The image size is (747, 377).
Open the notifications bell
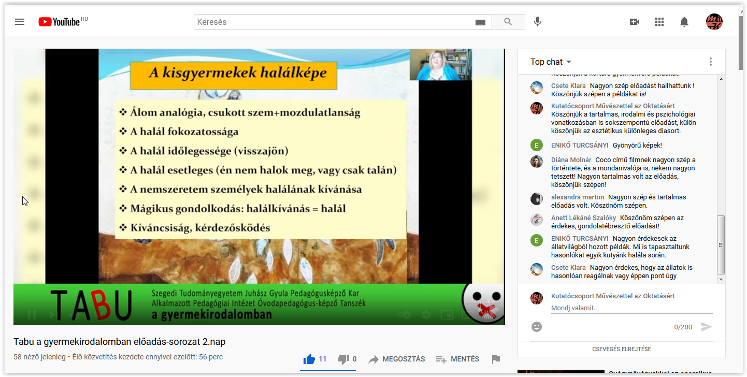click(x=684, y=22)
